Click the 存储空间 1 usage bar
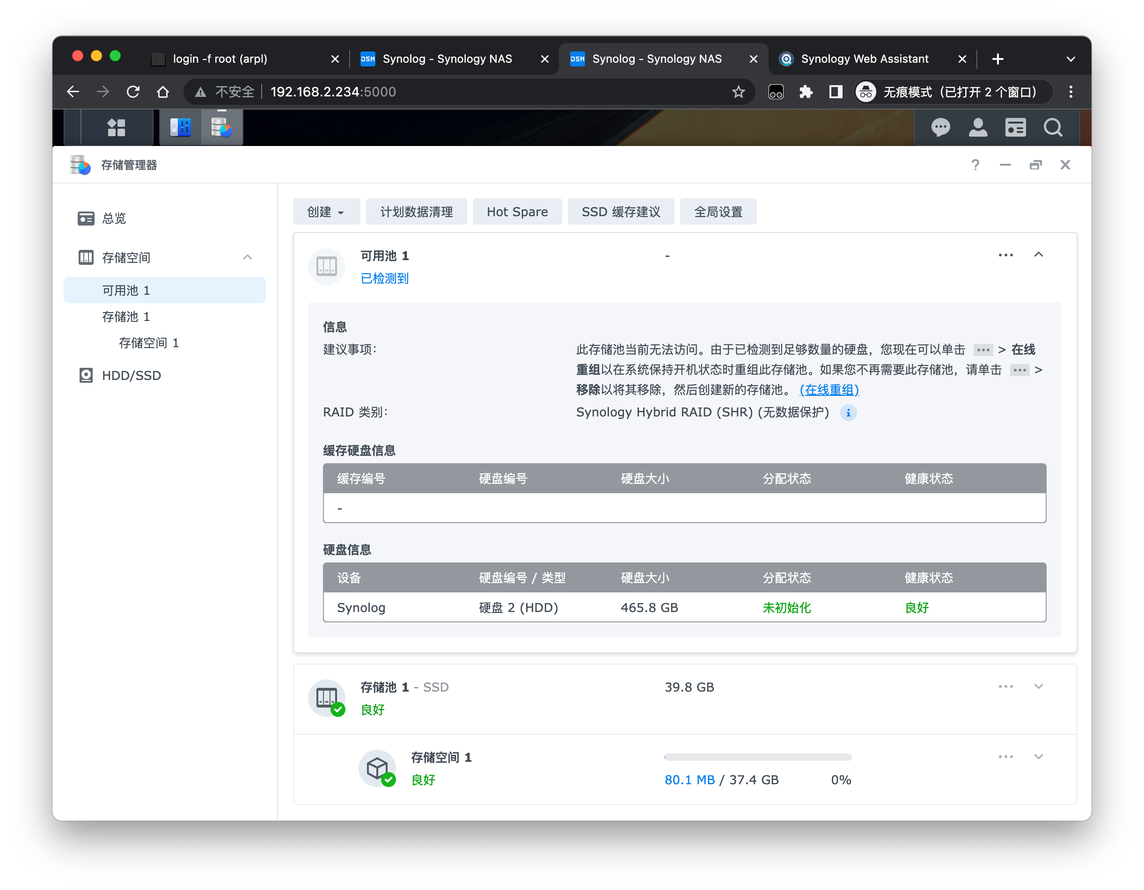Viewport: 1144px width, 890px height. pyautogui.click(x=757, y=757)
